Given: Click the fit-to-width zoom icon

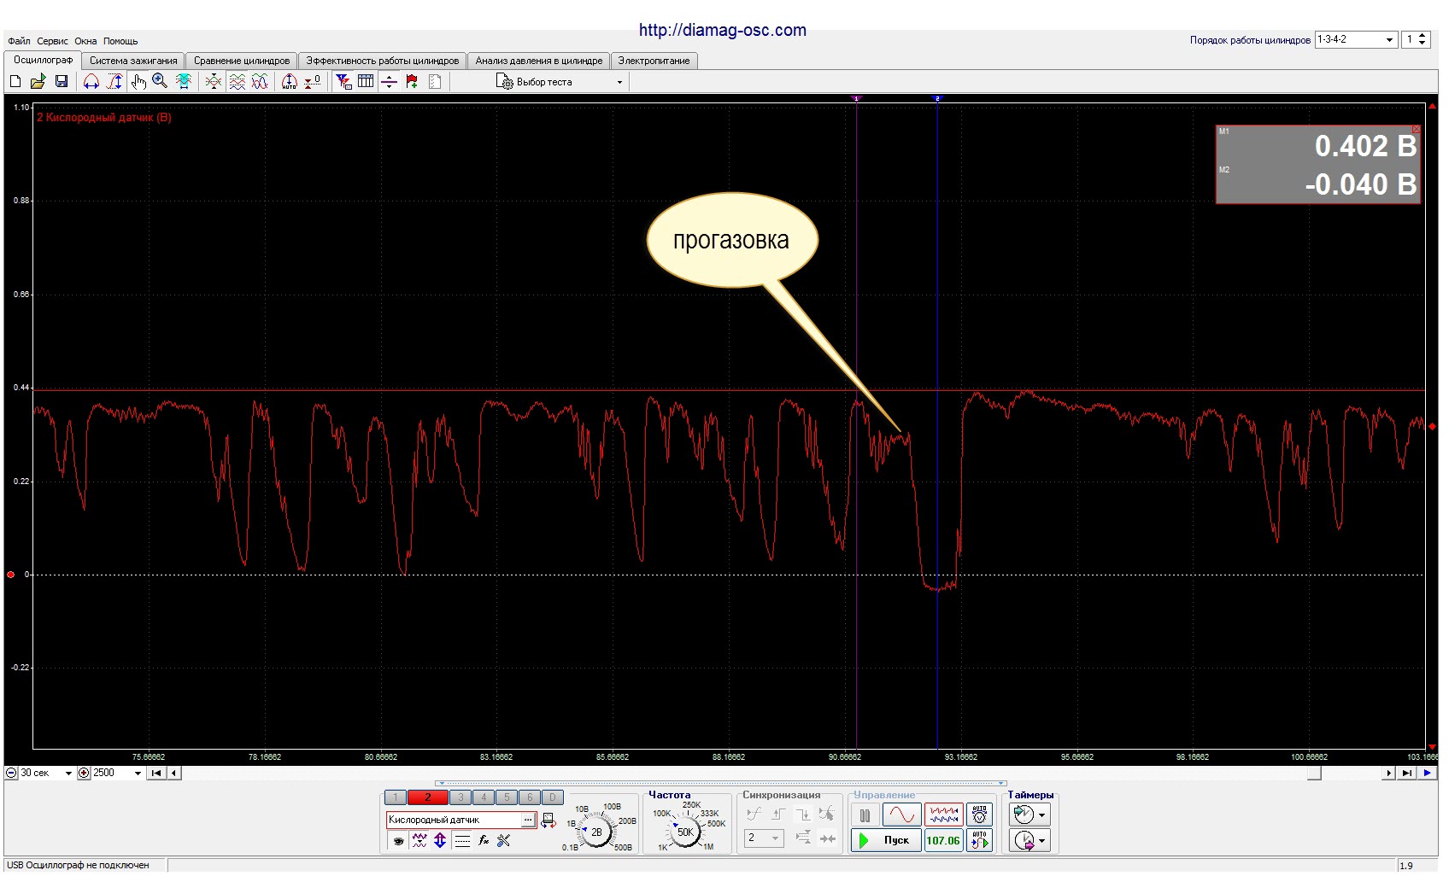Looking at the screenshot, I should (x=183, y=81).
